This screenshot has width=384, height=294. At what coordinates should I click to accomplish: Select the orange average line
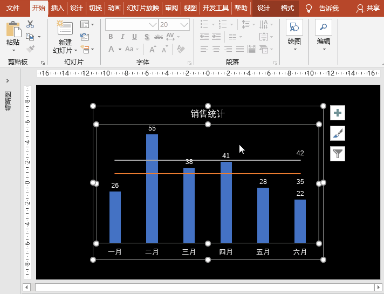coord(208,174)
